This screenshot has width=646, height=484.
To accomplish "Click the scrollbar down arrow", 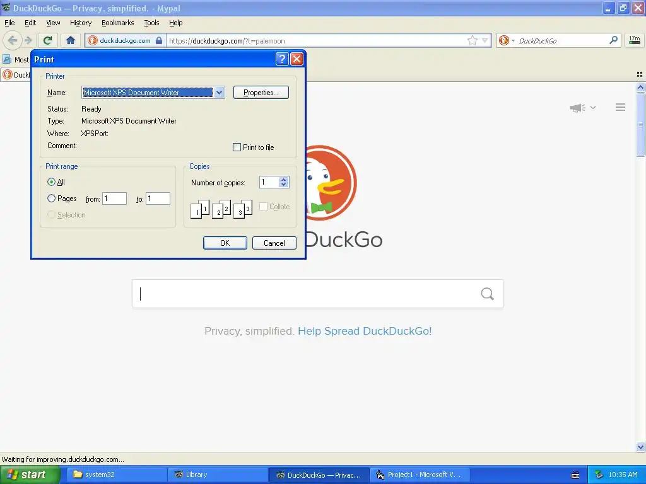I will click(640, 447).
